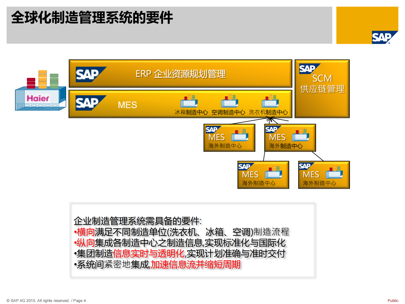Select the label 洗衣机制造中心
Screen dimensions: 405x304
tap(268, 112)
